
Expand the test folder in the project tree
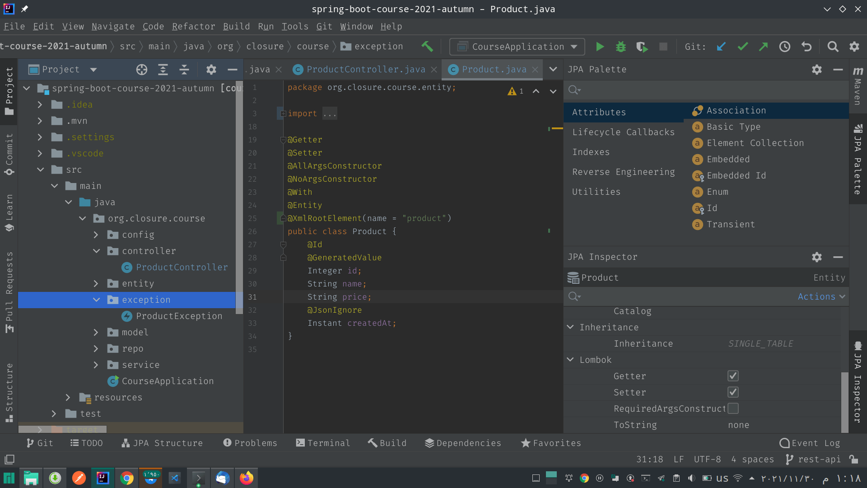click(x=54, y=413)
